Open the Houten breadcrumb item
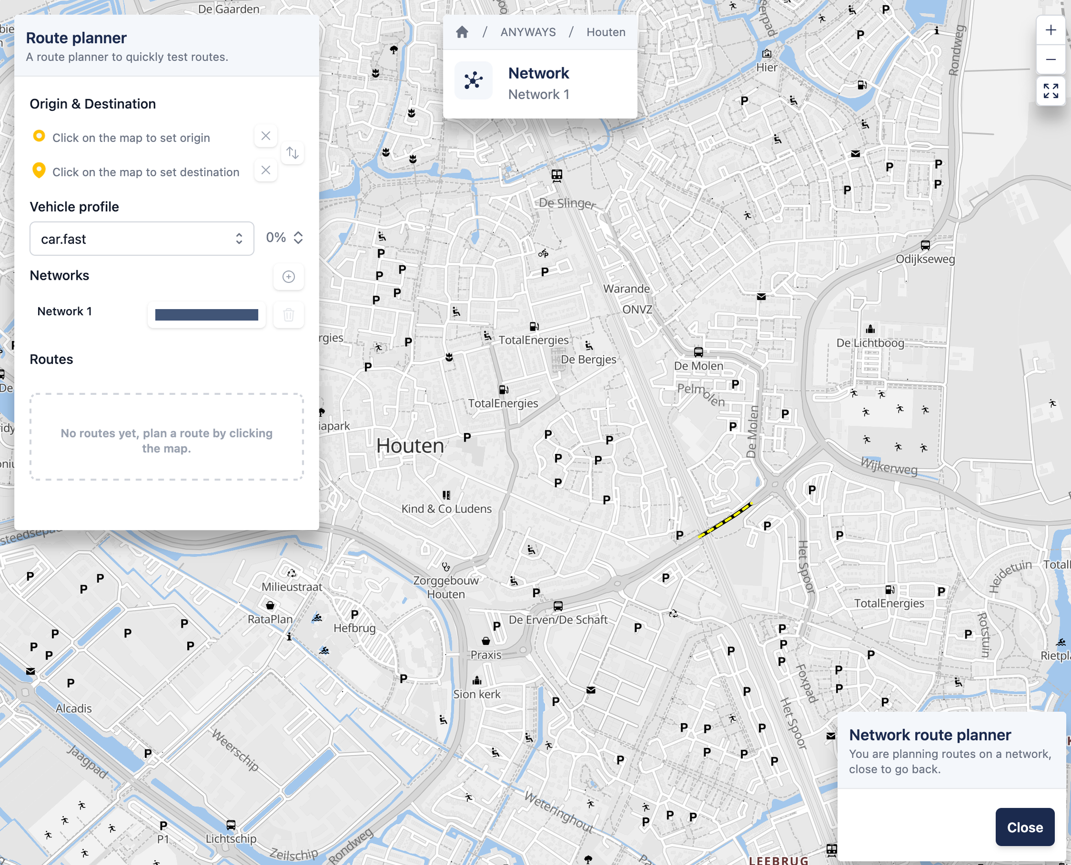The image size is (1071, 865). (605, 32)
